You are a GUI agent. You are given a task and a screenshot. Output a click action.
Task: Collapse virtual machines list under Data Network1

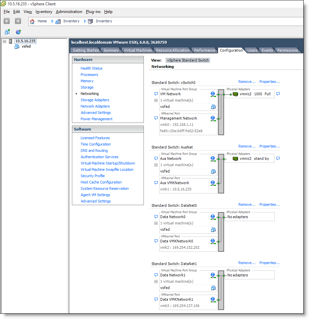[x=156, y=281]
